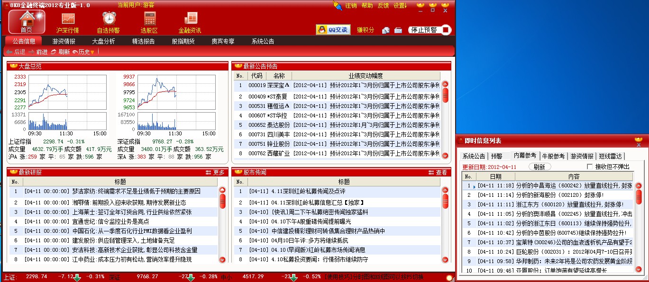649x282 pixels.
Task: Switch to the 游资情报 main tab
Action: coord(64,41)
